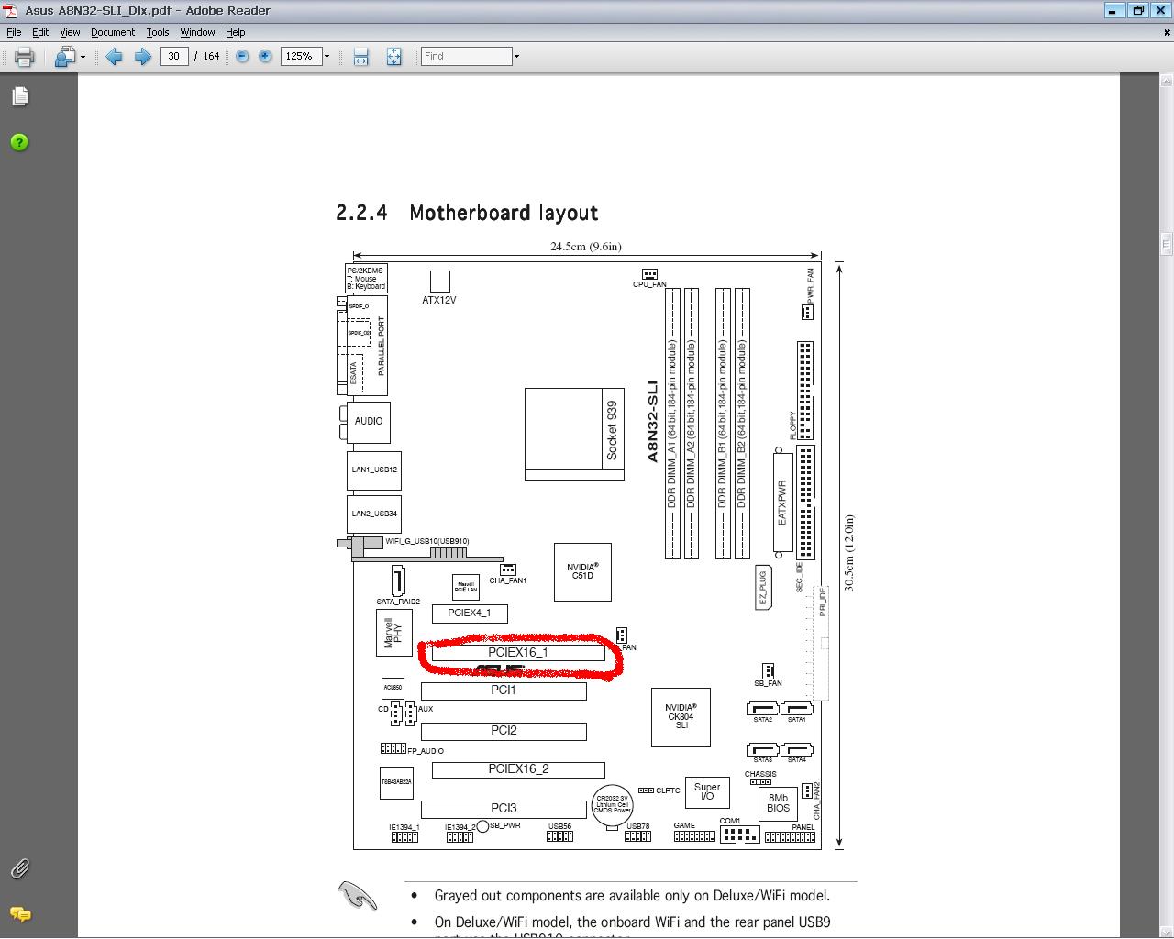Open the Edit menu
The image size is (1174, 939).
coord(40,32)
